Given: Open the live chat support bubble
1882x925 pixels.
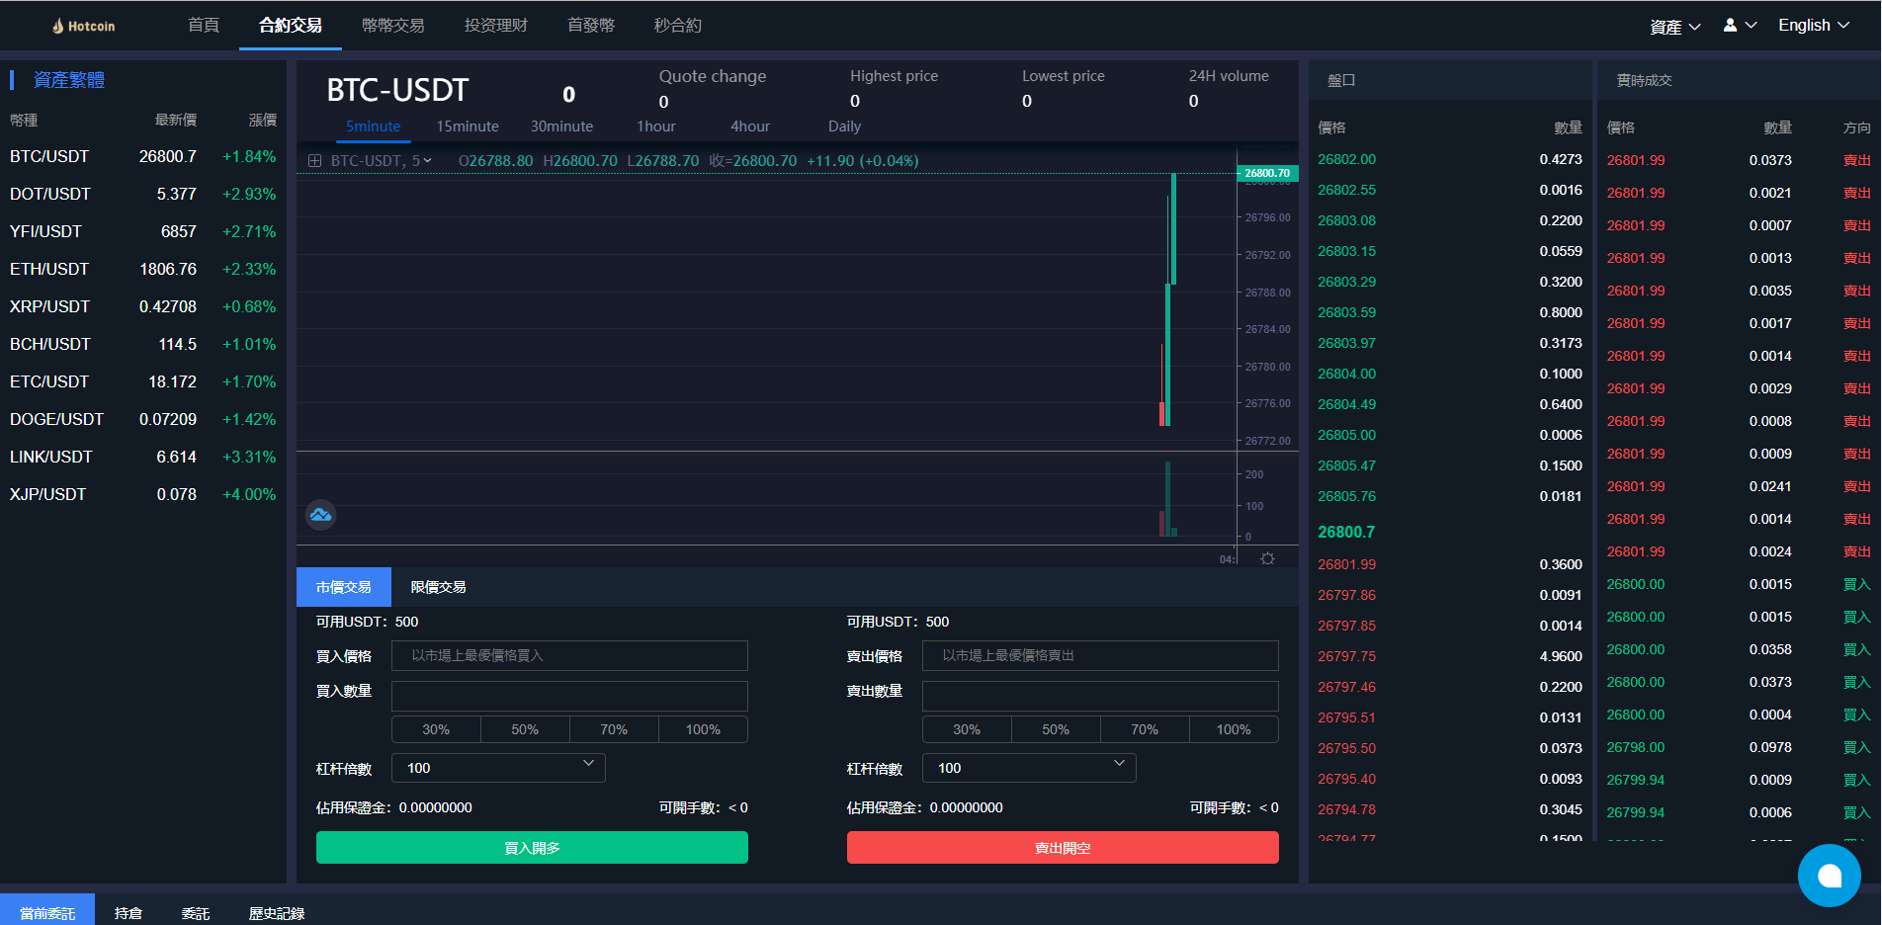Looking at the screenshot, I should tap(1829, 875).
